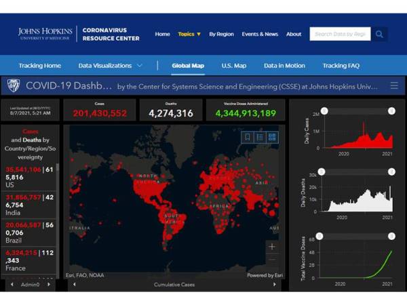
Task: Open the About nav item
Action: click(294, 34)
